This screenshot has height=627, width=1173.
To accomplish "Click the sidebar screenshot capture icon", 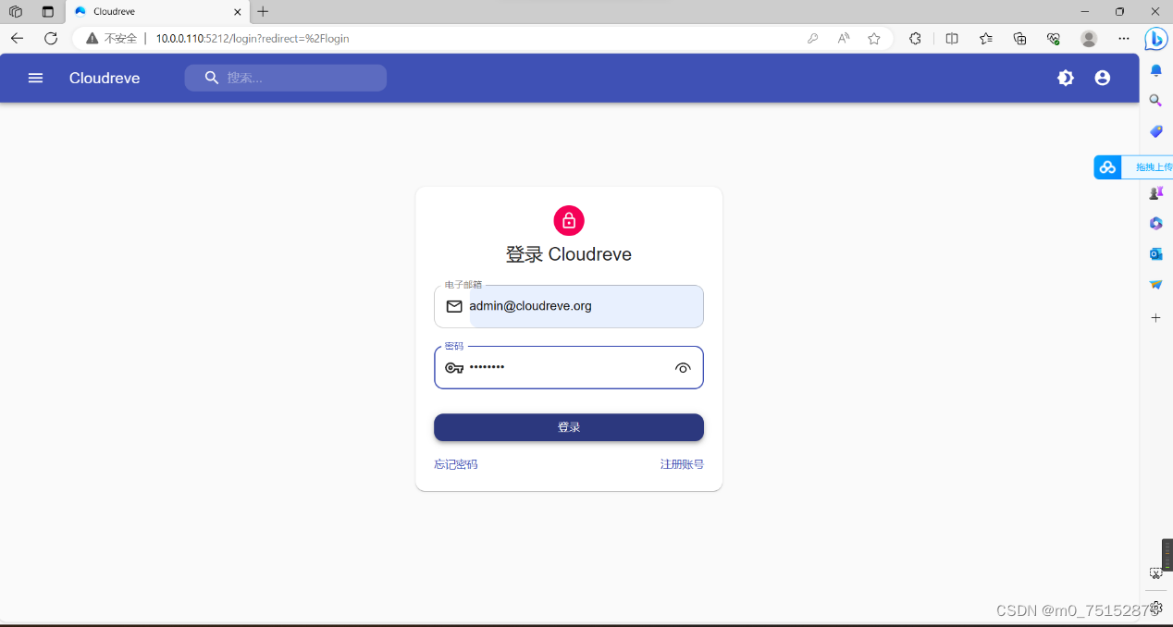I will [x=1155, y=573].
